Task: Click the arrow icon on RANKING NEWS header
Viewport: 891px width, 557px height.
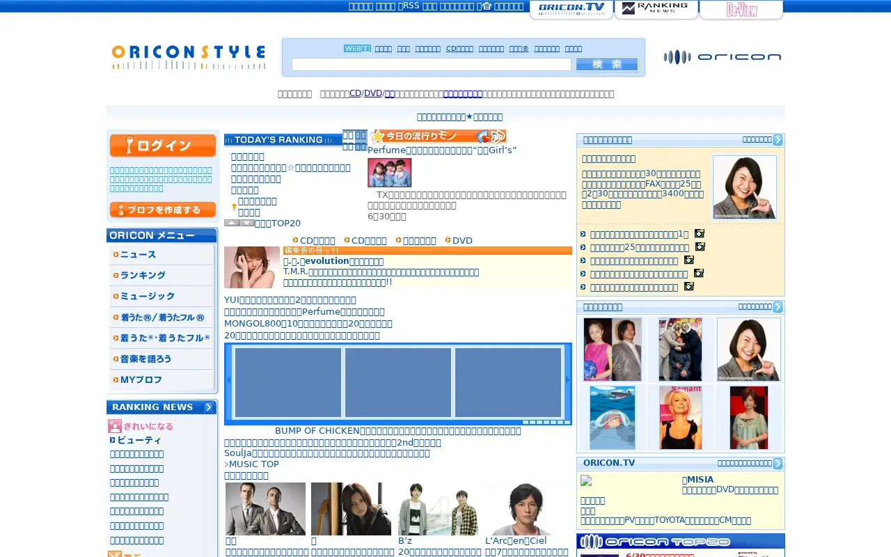Action: click(x=209, y=407)
